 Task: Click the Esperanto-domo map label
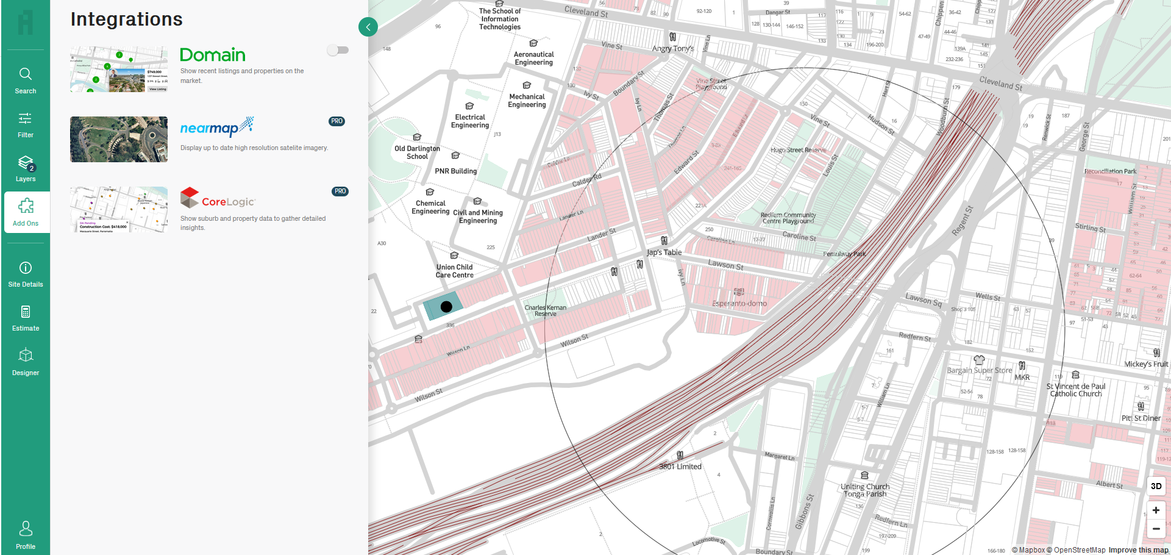(739, 303)
